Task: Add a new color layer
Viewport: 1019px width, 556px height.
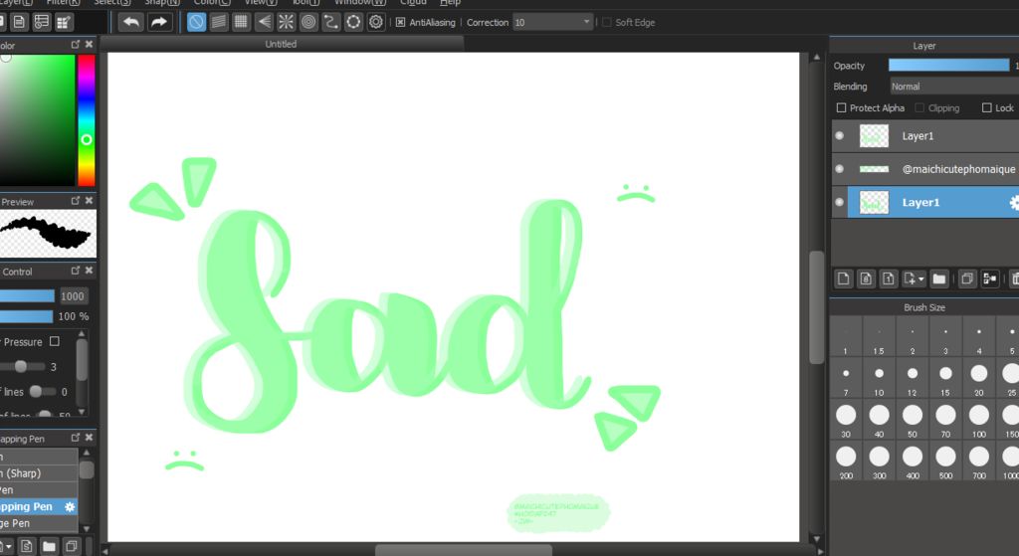Action: coord(844,278)
